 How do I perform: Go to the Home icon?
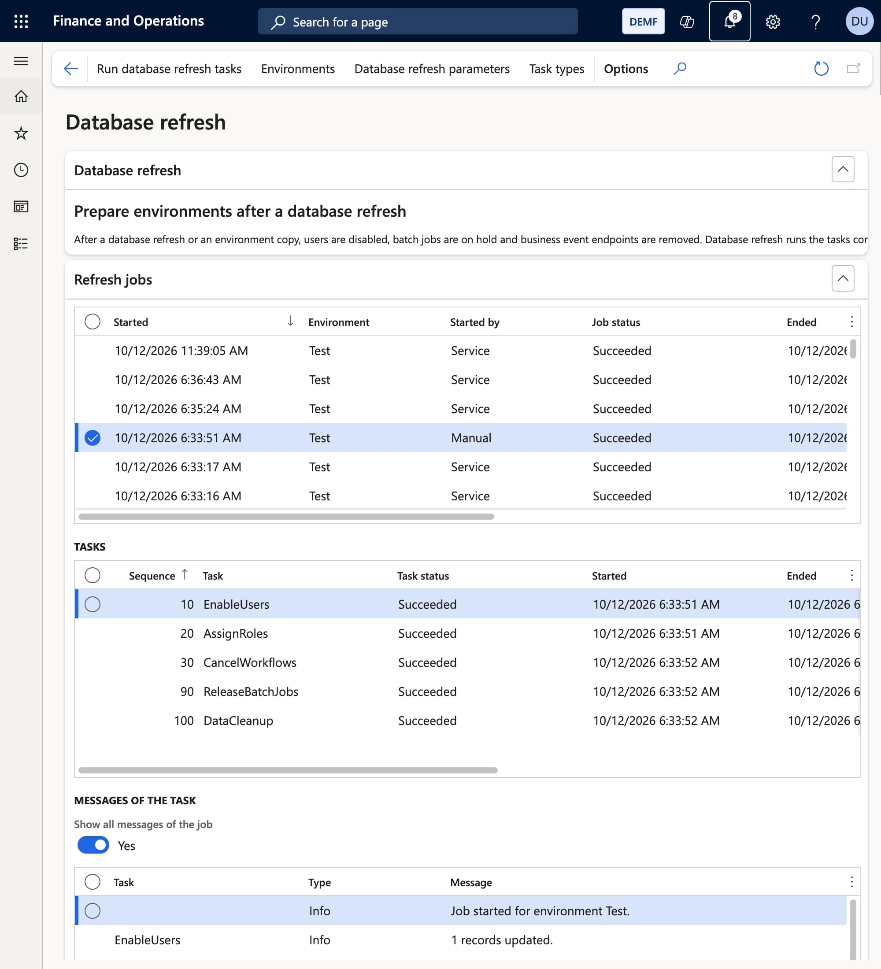click(21, 96)
